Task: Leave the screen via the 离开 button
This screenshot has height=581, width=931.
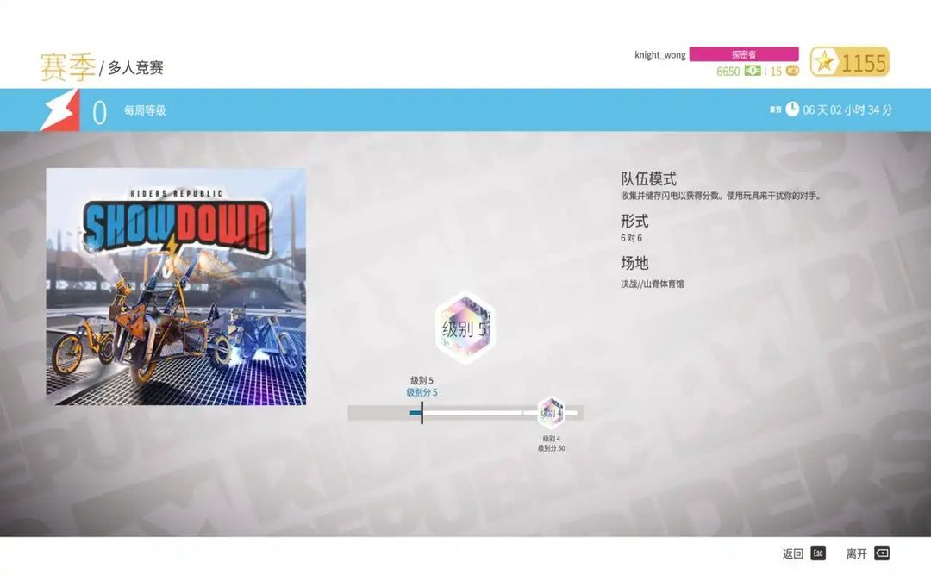Action: click(x=867, y=553)
